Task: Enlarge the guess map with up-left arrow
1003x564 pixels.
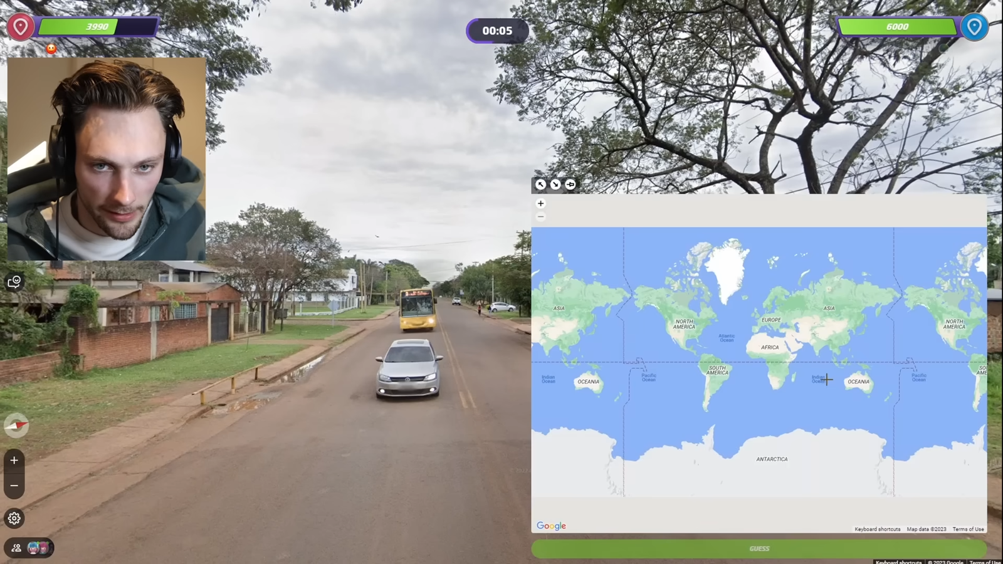Action: [x=540, y=184]
